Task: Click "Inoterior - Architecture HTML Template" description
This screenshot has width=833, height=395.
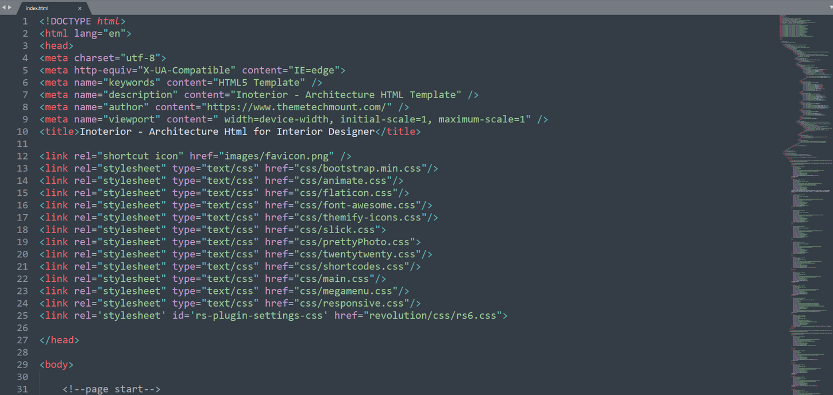Action: click(346, 95)
